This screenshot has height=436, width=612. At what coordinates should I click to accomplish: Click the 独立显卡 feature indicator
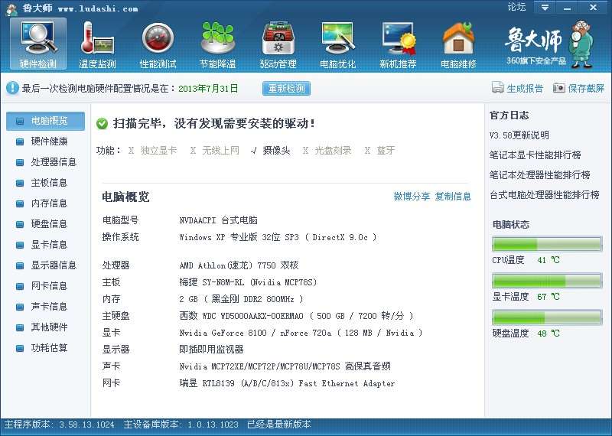point(152,150)
